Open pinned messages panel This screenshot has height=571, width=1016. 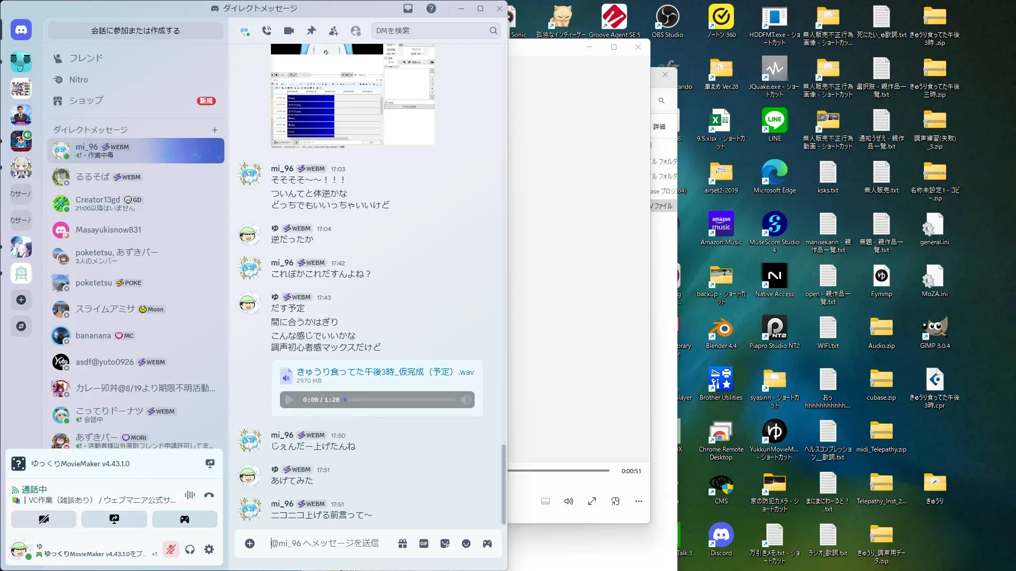pos(311,31)
